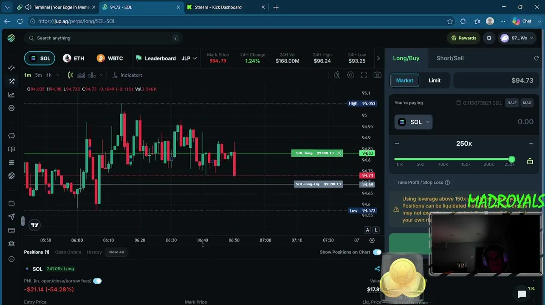Image resolution: width=545 pixels, height=305 pixels.
Task: Open the TradingView logo on the chart
Action: pos(35,225)
